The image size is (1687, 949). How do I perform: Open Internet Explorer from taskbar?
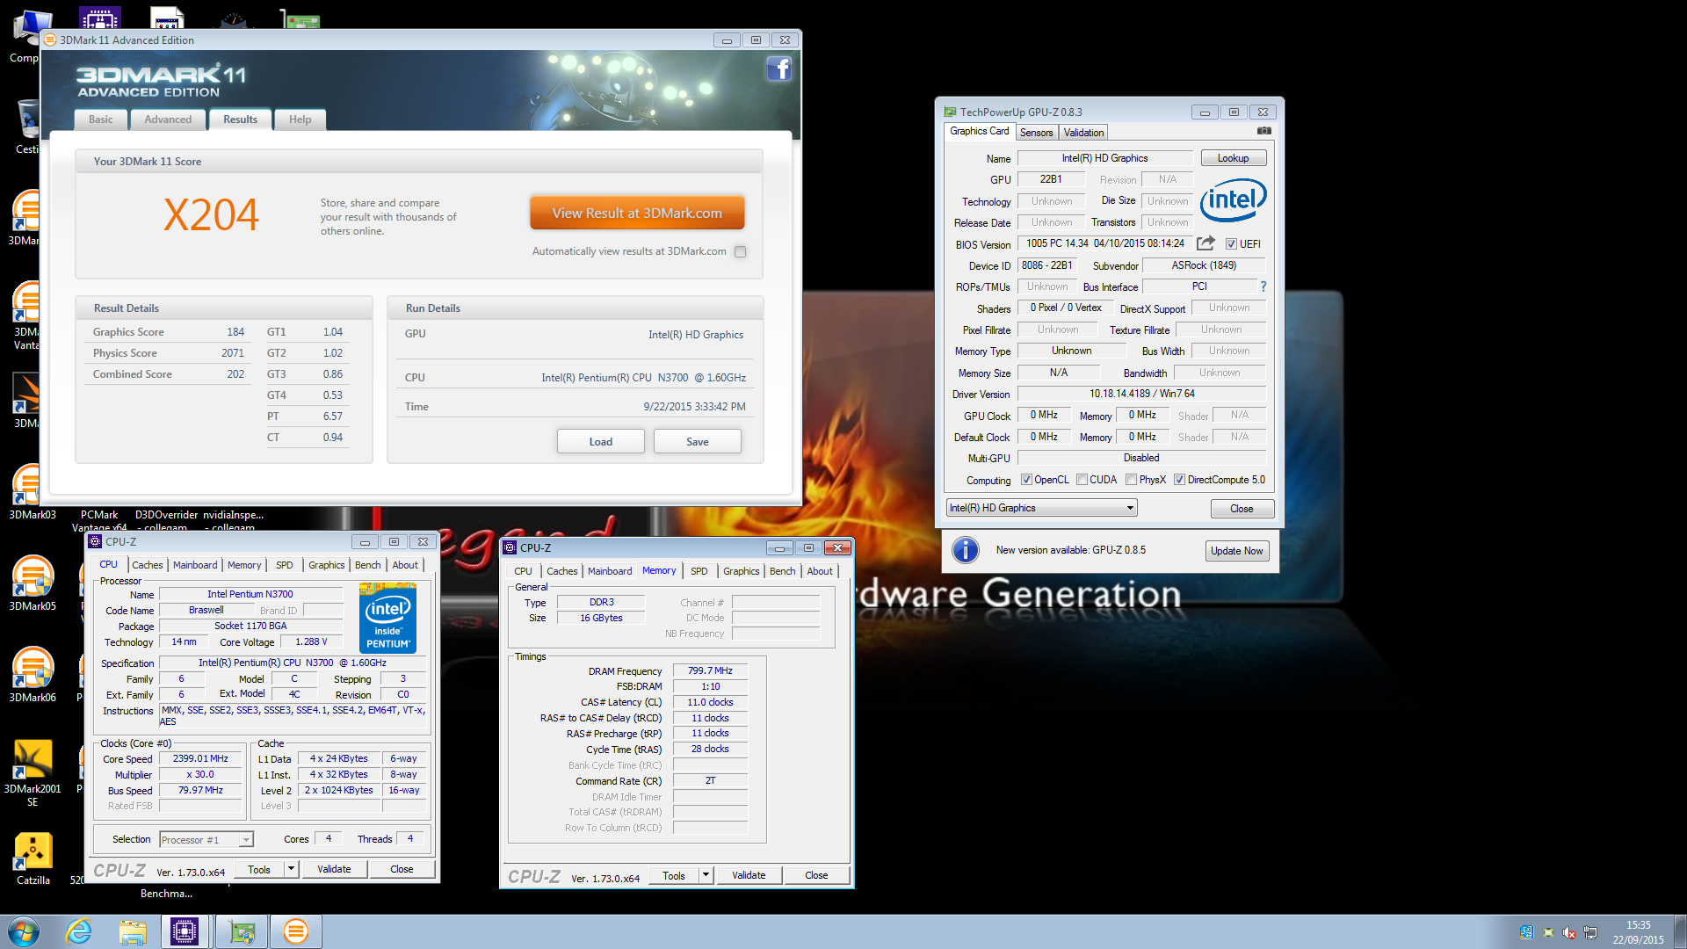[79, 931]
